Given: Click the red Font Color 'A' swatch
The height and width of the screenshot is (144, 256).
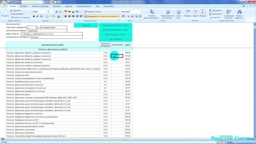Looking at the screenshot, I should point(58,16).
